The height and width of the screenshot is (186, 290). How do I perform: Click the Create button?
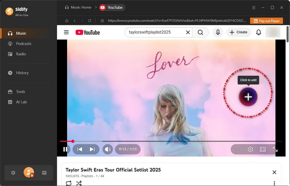coord(239,32)
